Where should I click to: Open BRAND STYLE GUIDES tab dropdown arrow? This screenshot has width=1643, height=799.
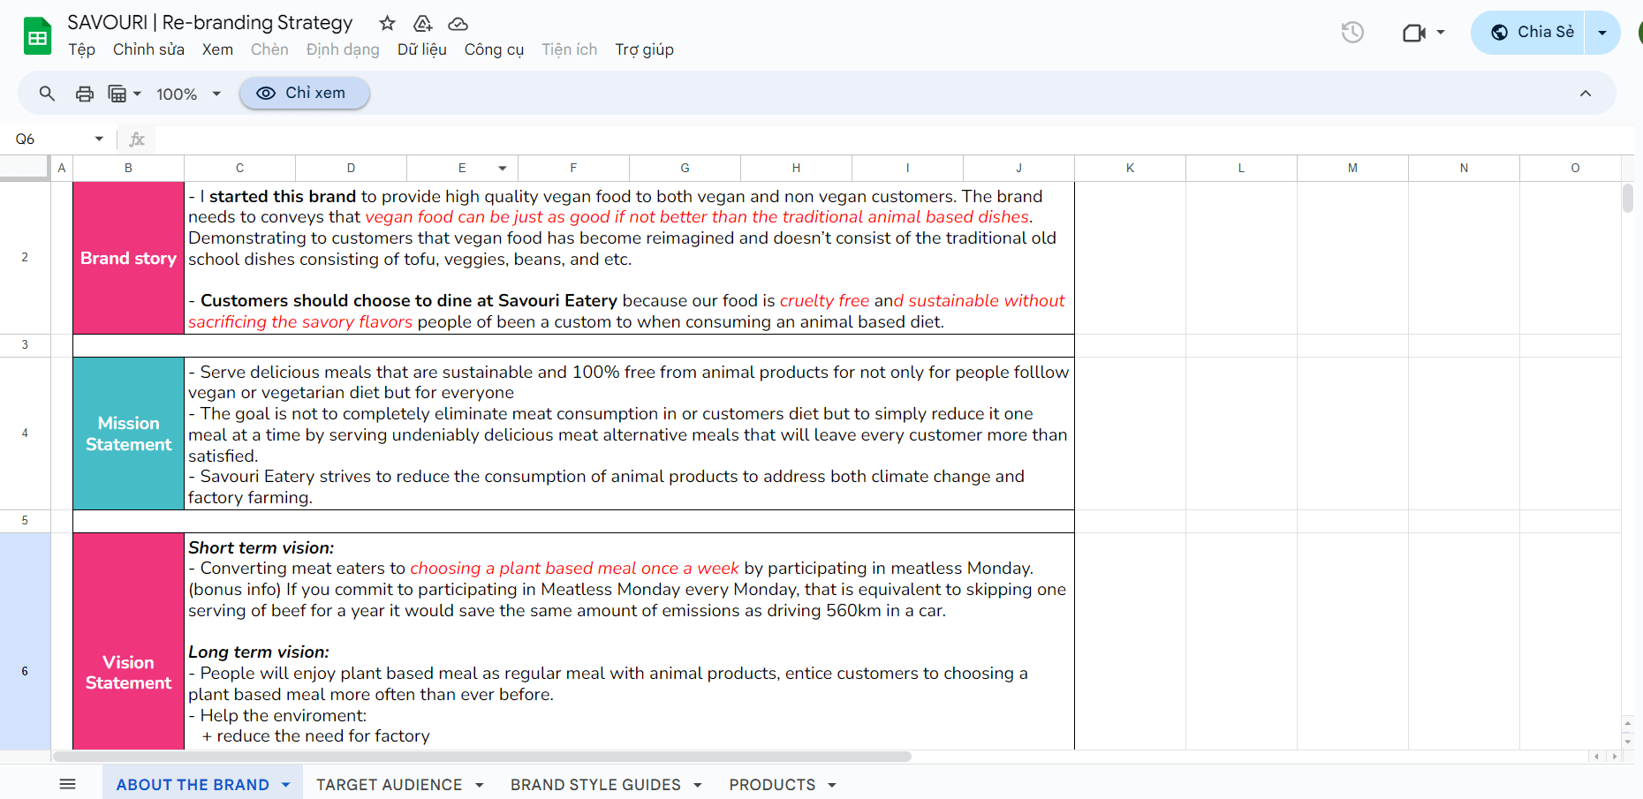(698, 785)
